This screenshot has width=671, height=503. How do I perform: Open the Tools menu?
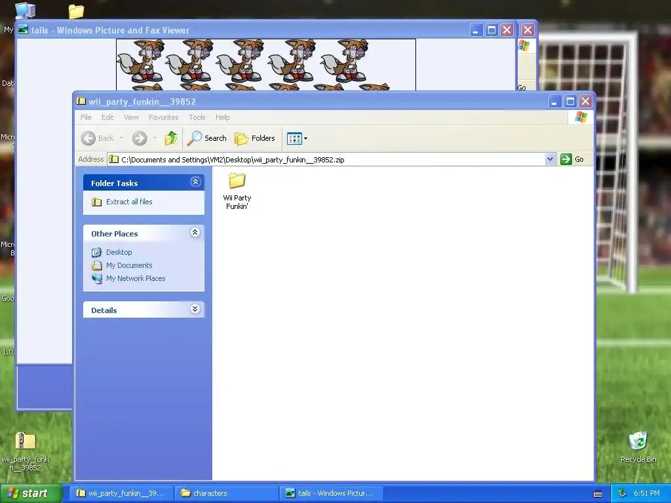click(197, 117)
